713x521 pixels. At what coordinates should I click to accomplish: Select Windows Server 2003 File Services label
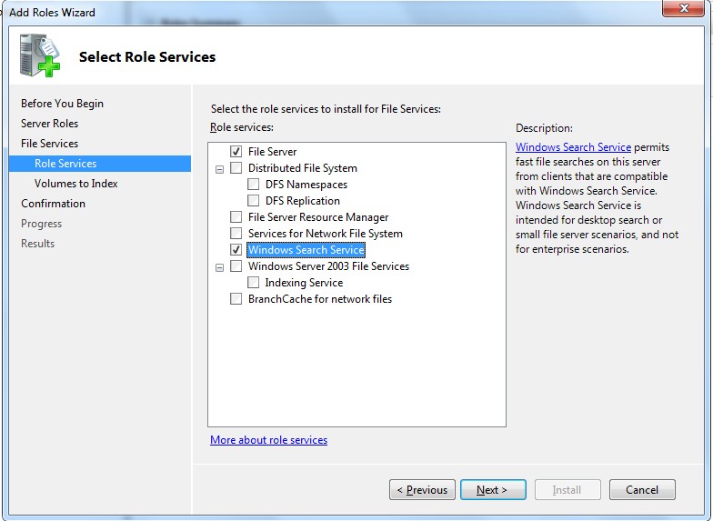pos(329,266)
